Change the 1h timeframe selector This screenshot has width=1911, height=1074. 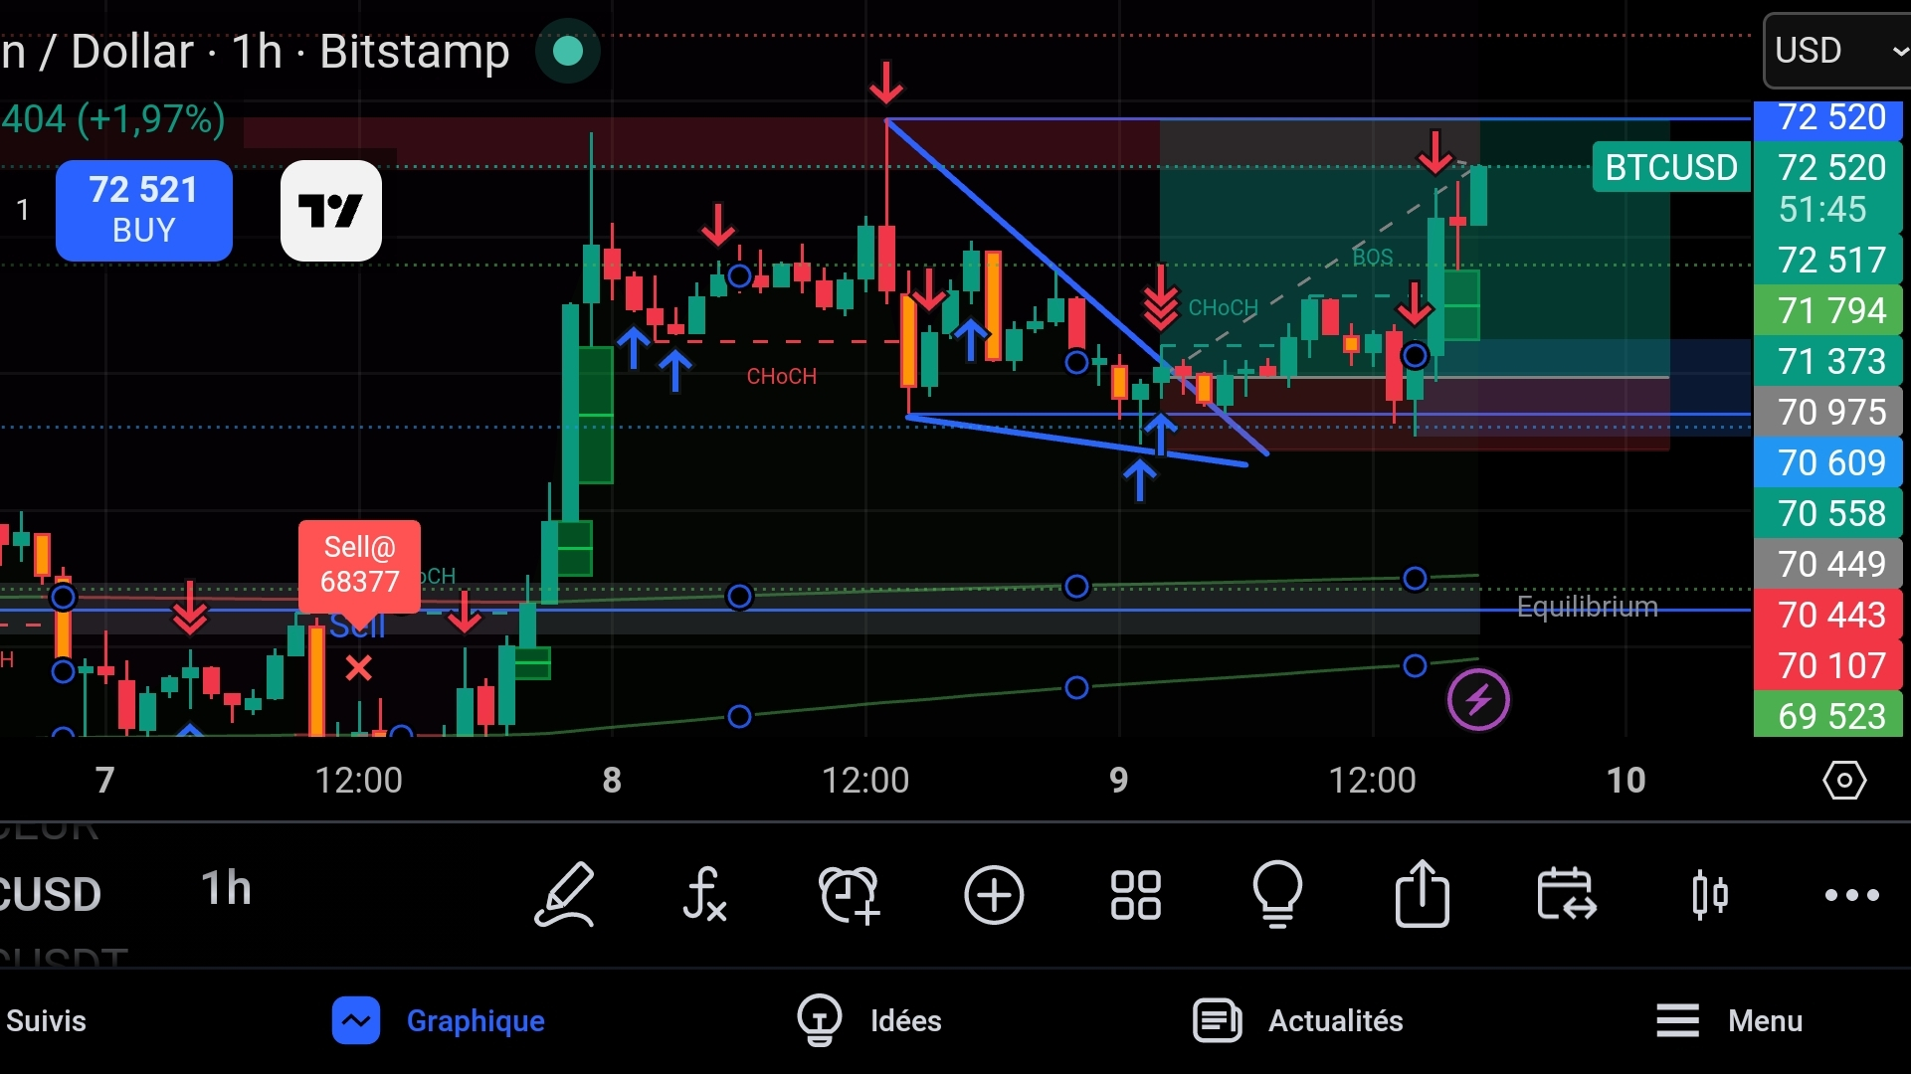(227, 888)
